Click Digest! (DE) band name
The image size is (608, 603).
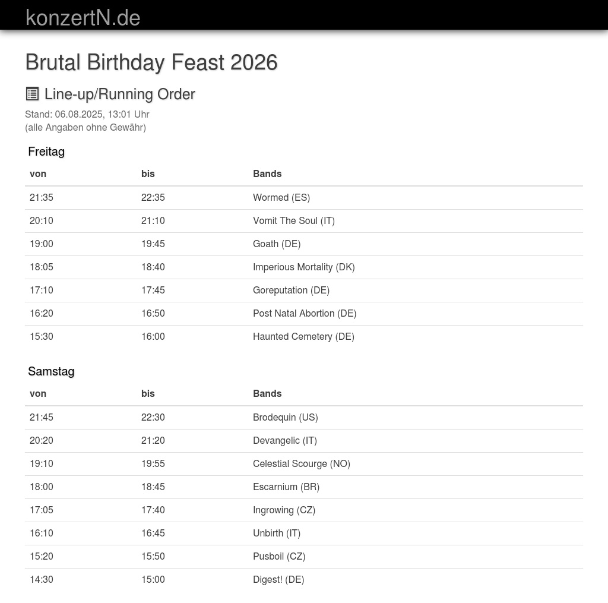point(278,579)
